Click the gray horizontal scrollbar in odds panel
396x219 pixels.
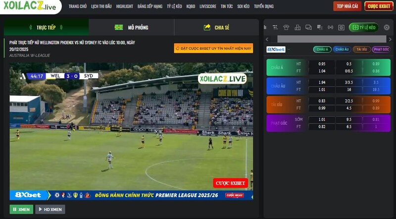point(331,39)
